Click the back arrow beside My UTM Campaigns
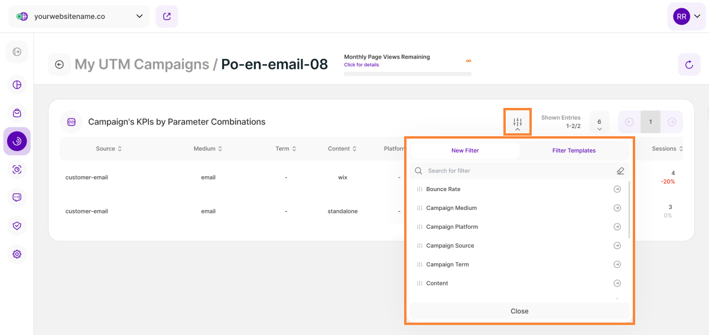The width and height of the screenshot is (709, 335). (x=59, y=64)
